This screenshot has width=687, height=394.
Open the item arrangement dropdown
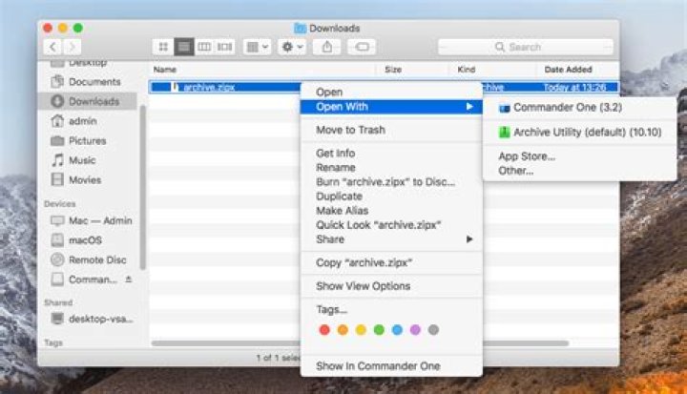(258, 47)
